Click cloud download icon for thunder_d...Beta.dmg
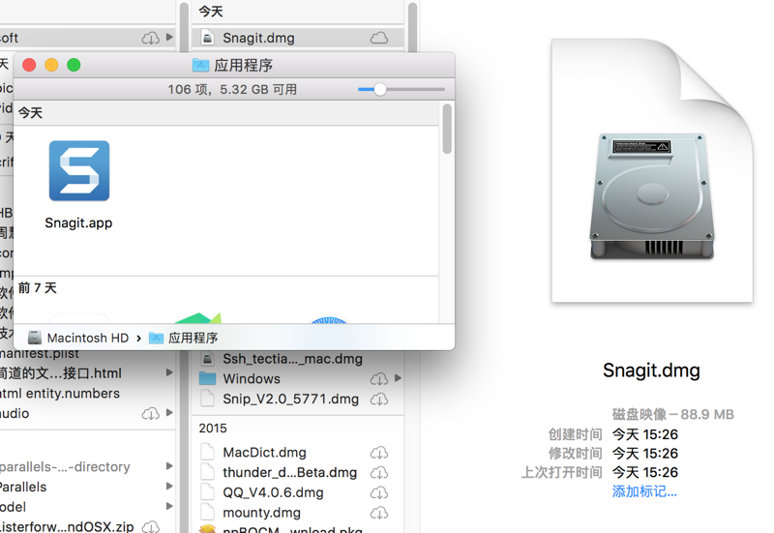The width and height of the screenshot is (774, 533). coord(379,473)
